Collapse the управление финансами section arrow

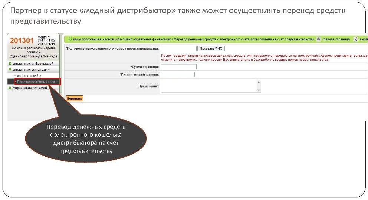[x=10, y=69]
